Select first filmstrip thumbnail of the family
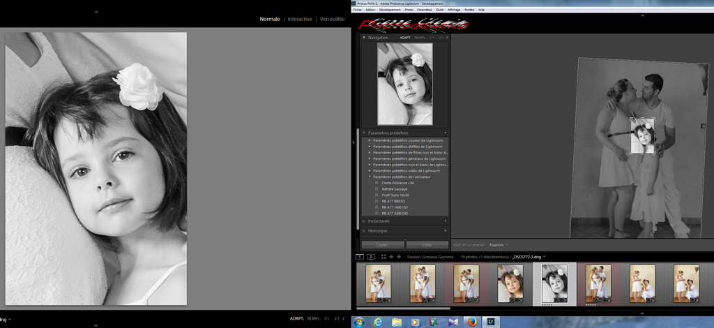 [378, 284]
